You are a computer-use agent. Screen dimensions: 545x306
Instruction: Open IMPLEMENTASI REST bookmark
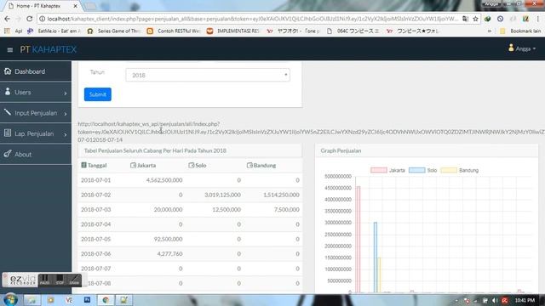(233, 31)
